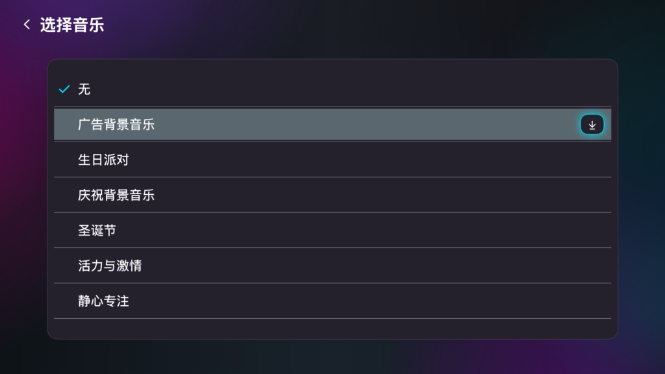
Task: Click the 选择音乐 page title
Action: pyautogui.click(x=72, y=25)
